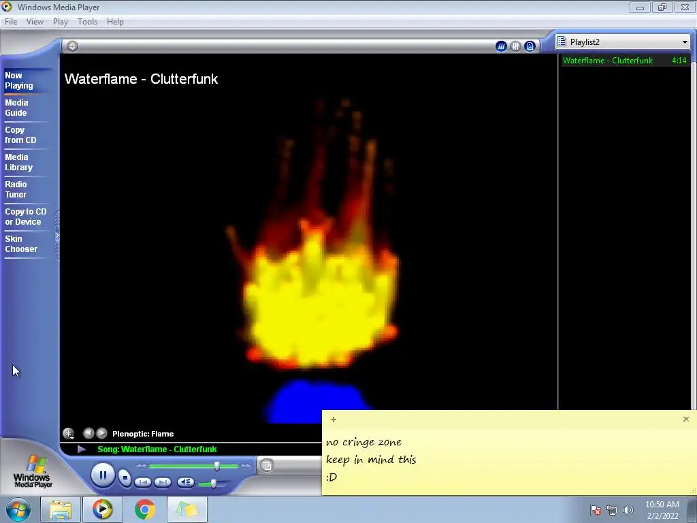The height and width of the screenshot is (523, 697).
Task: Open Windows Explorer from the taskbar
Action: (x=61, y=509)
